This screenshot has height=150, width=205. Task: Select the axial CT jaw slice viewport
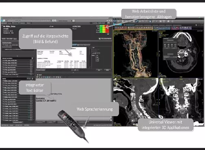(181, 54)
